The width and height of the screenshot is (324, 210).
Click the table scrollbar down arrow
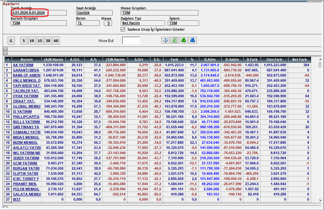tap(320, 200)
